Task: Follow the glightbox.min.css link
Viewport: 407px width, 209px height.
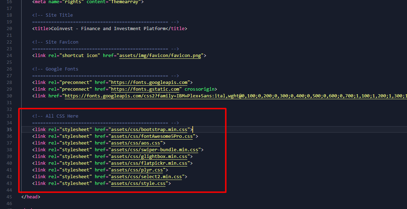Action: click(149, 157)
